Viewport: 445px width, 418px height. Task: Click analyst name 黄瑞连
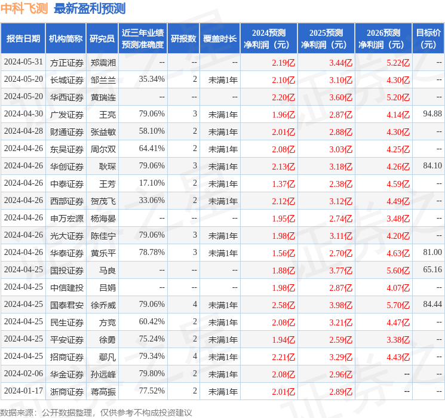(x=103, y=97)
